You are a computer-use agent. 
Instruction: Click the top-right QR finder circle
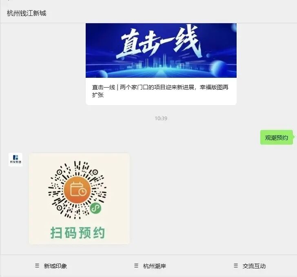(95, 172)
